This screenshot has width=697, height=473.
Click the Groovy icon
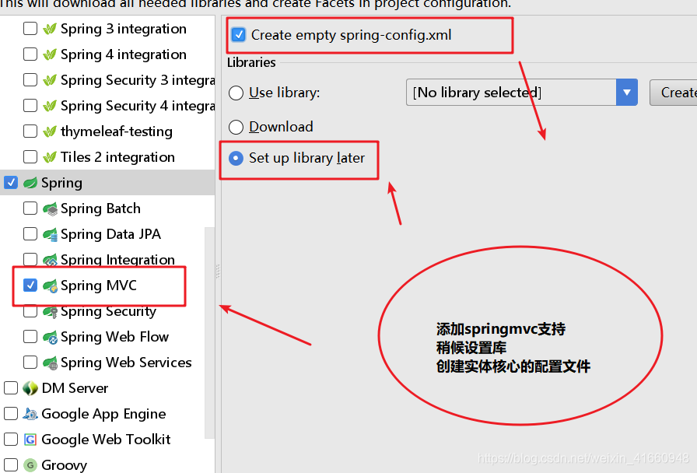pos(30,465)
